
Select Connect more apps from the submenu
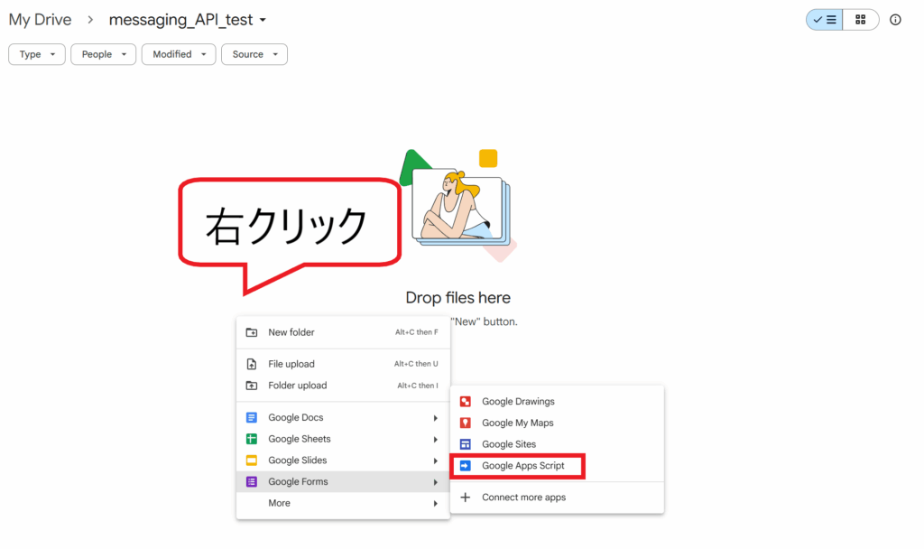[557, 498]
